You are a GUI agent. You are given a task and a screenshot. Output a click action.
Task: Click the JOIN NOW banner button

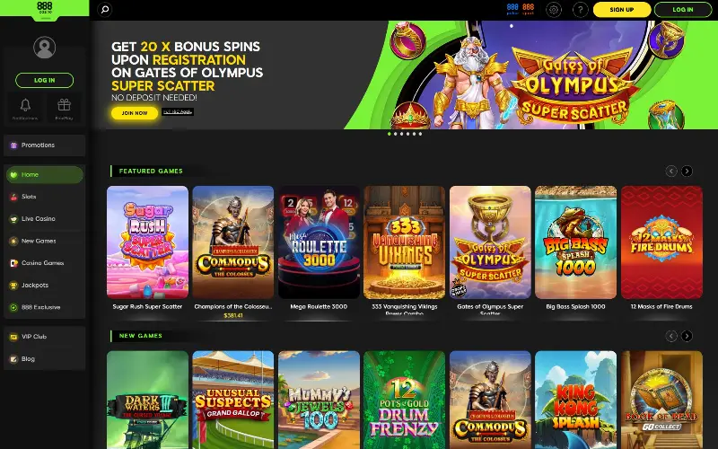135,113
